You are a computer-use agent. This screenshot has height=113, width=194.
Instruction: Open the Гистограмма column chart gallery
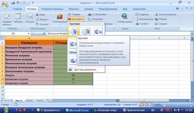click(59, 19)
